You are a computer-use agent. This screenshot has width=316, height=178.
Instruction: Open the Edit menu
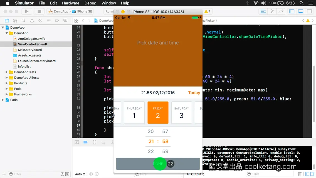click(x=53, y=3)
